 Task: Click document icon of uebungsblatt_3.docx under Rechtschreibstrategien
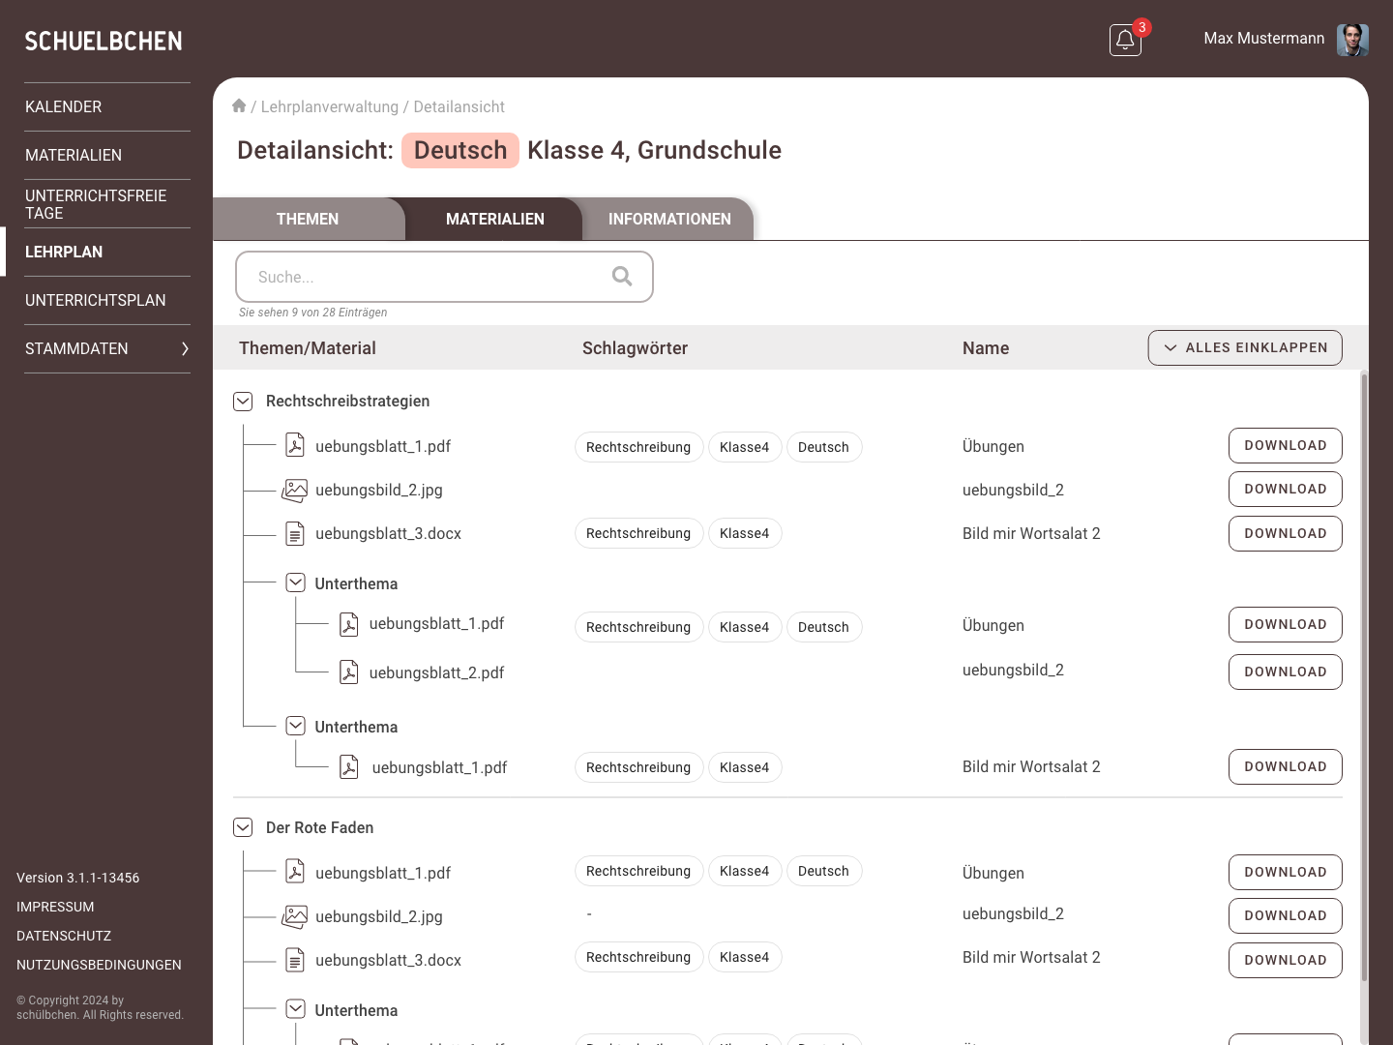click(x=295, y=533)
